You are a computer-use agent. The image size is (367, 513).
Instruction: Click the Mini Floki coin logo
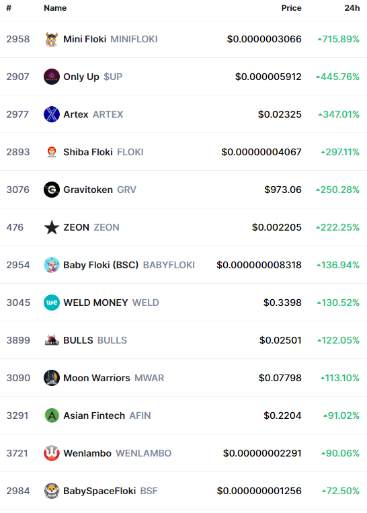[51, 39]
